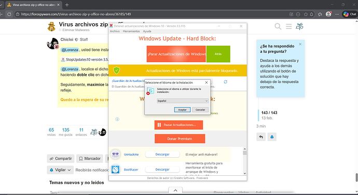
Task: Click the software list scrollbar up arrow
Action: pos(245,149)
